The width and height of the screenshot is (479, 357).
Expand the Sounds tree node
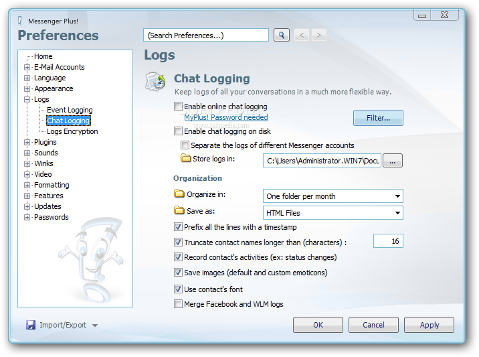(x=27, y=153)
